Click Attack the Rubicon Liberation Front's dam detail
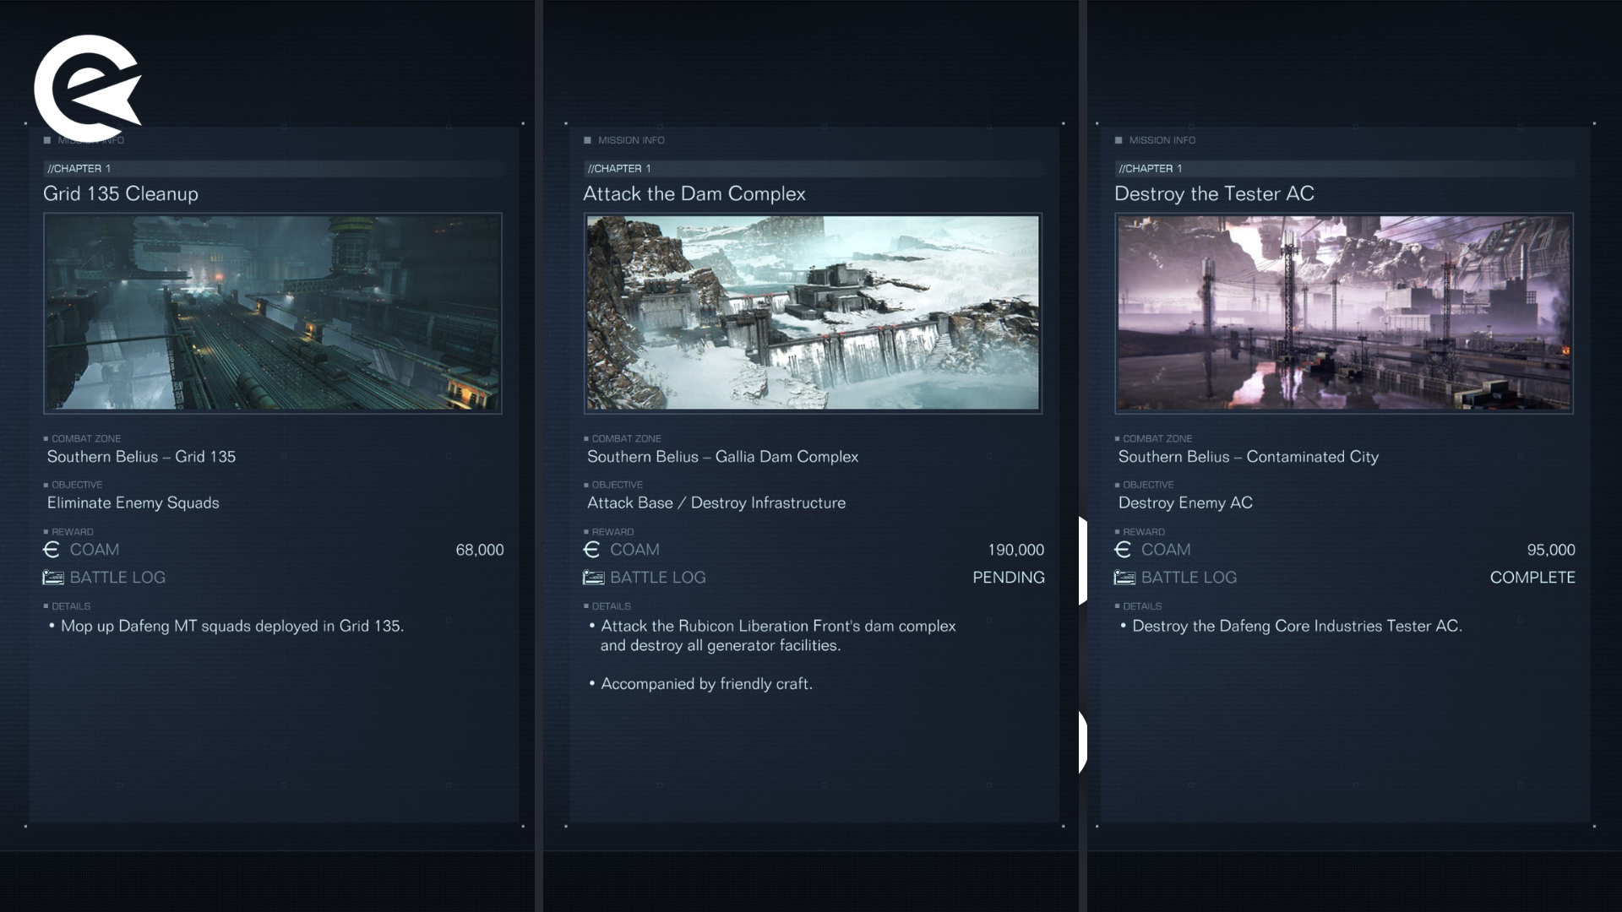Viewport: 1622px width, 912px height. [777, 636]
